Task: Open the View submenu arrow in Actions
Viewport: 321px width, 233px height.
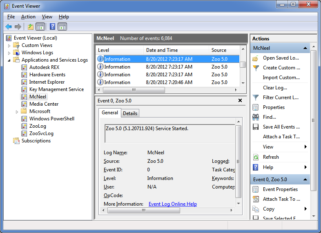Action: 305,146
